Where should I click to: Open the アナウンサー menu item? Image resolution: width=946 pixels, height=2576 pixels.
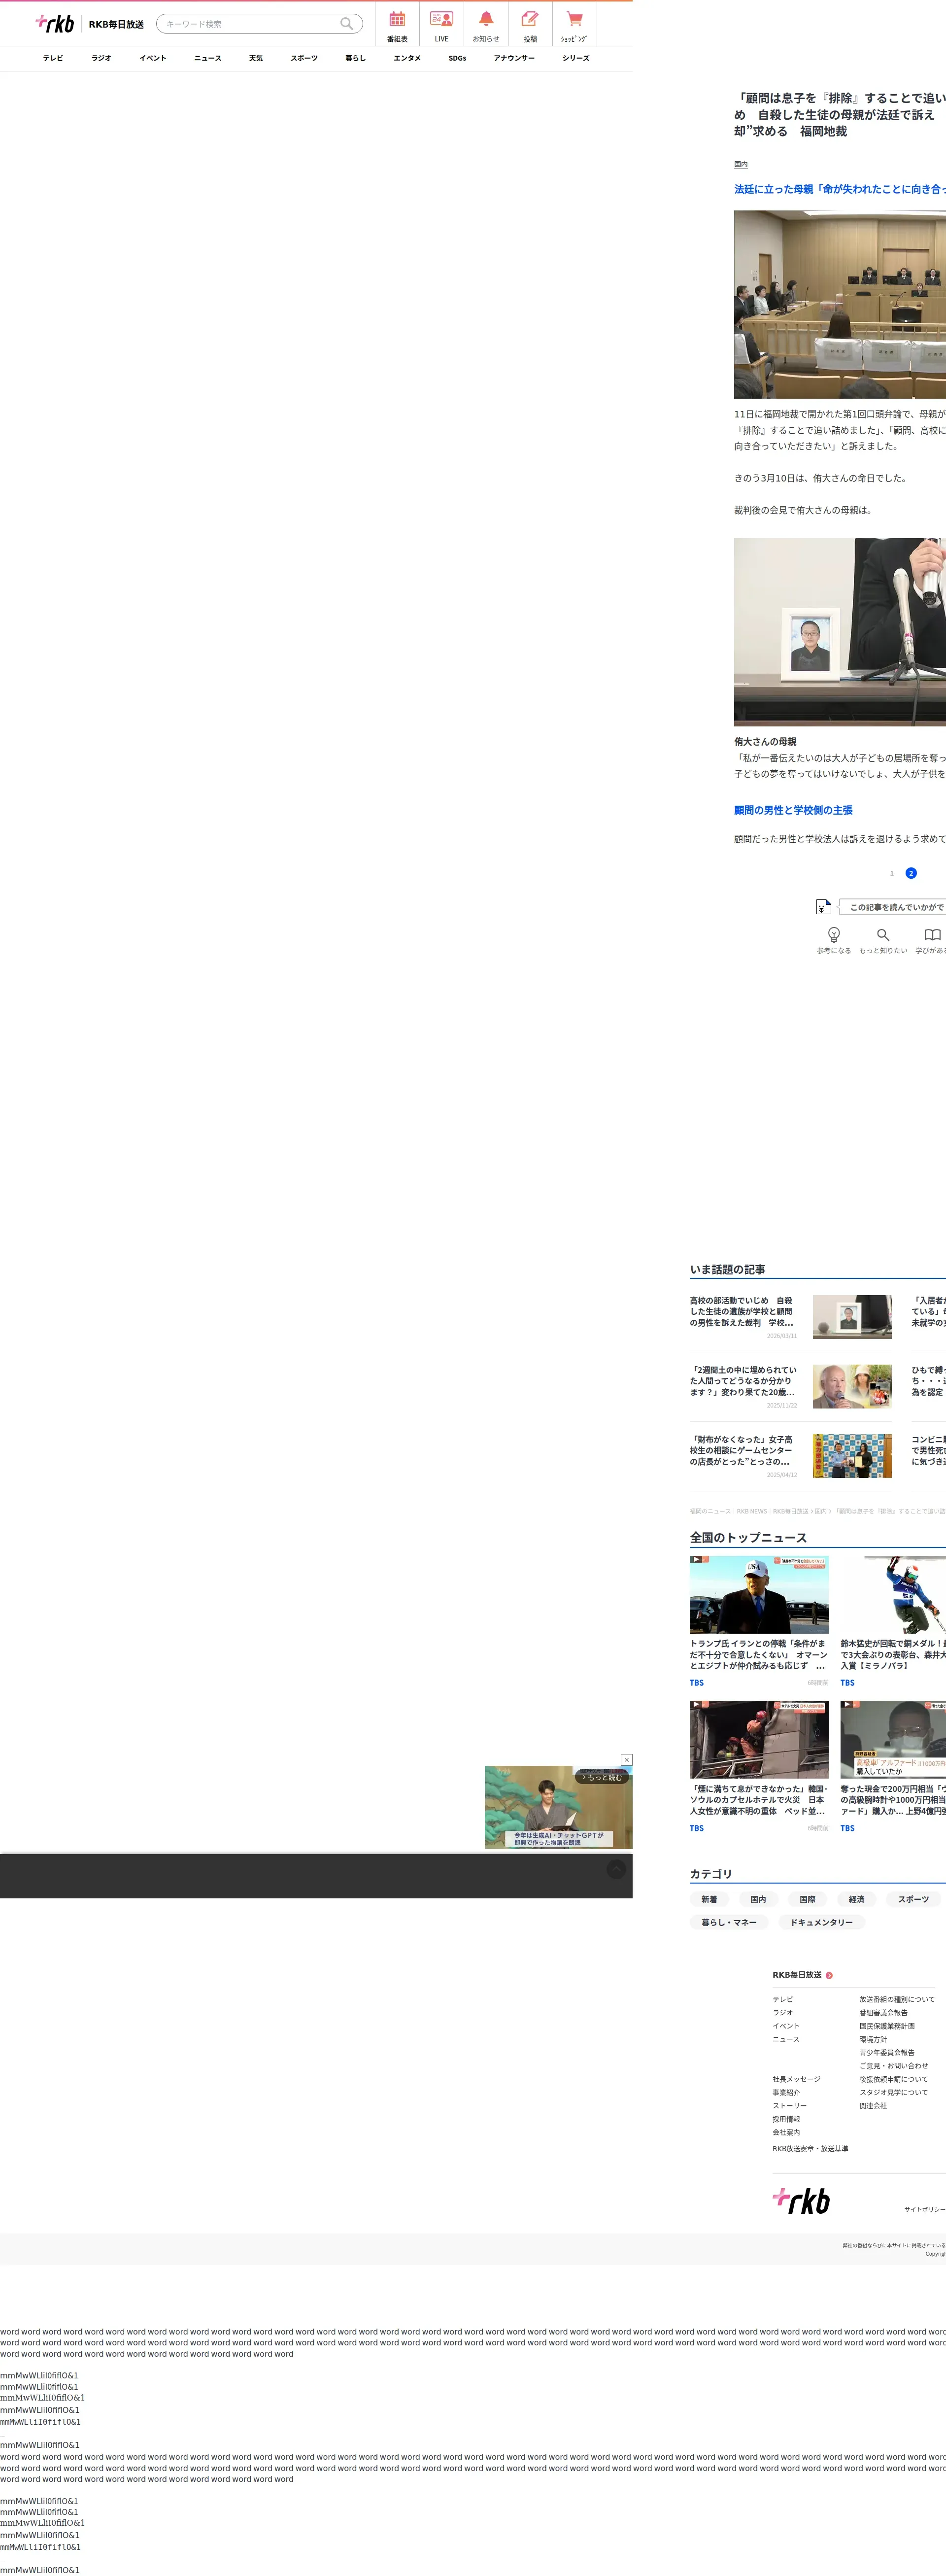pos(513,58)
